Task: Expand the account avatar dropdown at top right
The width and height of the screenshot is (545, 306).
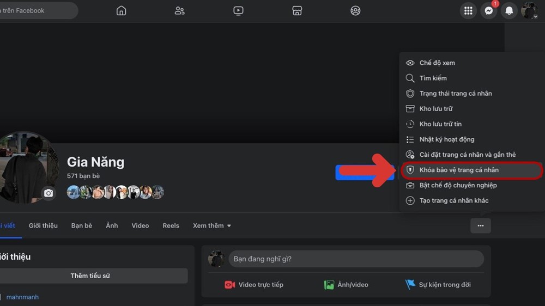Action: [x=529, y=10]
